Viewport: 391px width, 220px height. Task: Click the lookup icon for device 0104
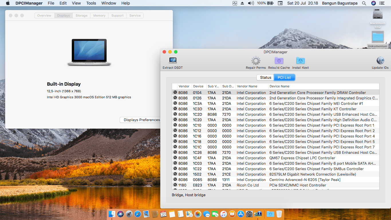175,93
